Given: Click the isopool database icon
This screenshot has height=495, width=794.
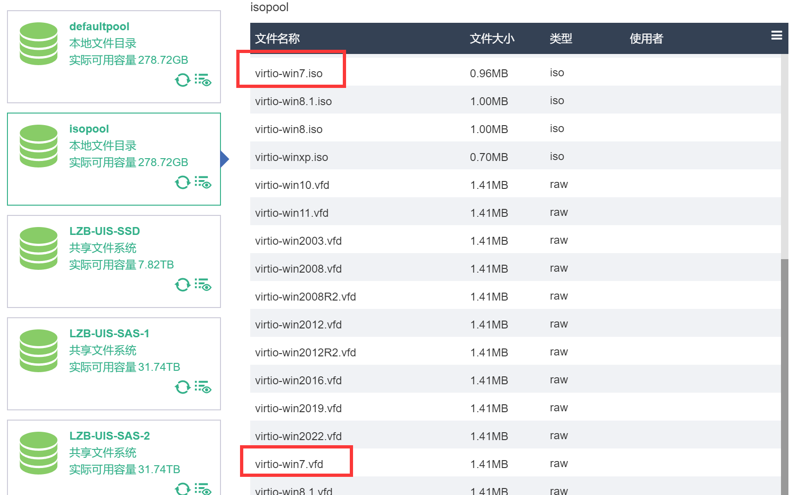Looking at the screenshot, I should pyautogui.click(x=39, y=146).
